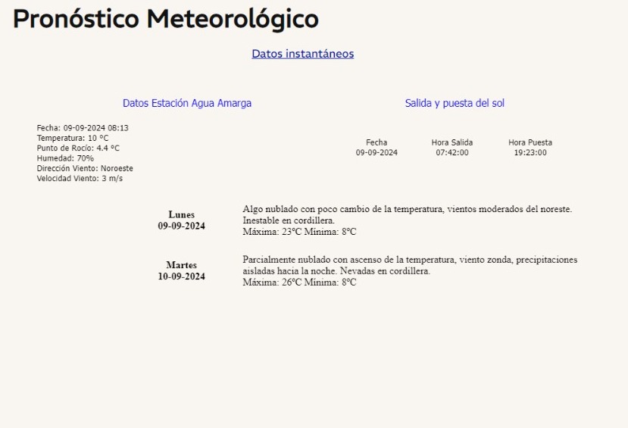Click the Fecha column header in sun table

point(376,142)
